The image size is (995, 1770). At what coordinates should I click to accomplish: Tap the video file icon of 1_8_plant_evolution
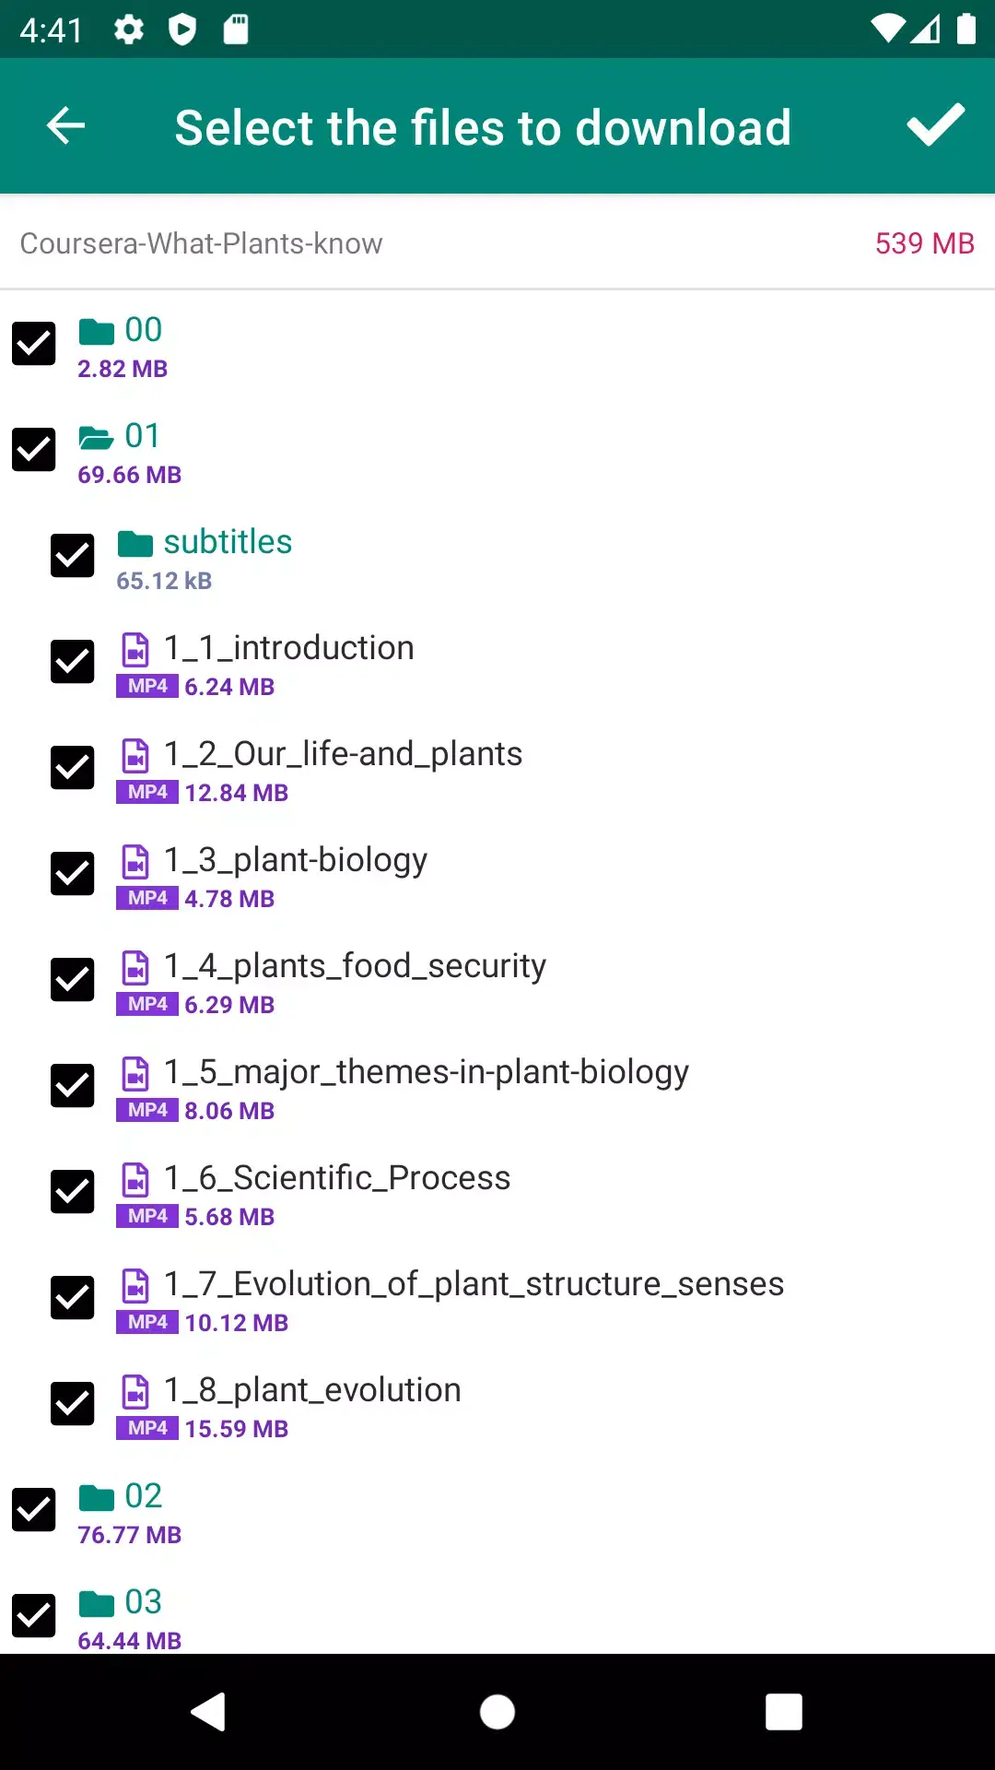[x=135, y=1391]
